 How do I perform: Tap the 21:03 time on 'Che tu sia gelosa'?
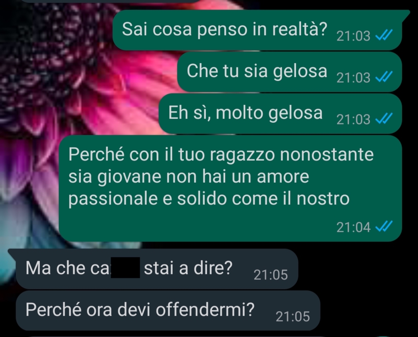tap(353, 78)
